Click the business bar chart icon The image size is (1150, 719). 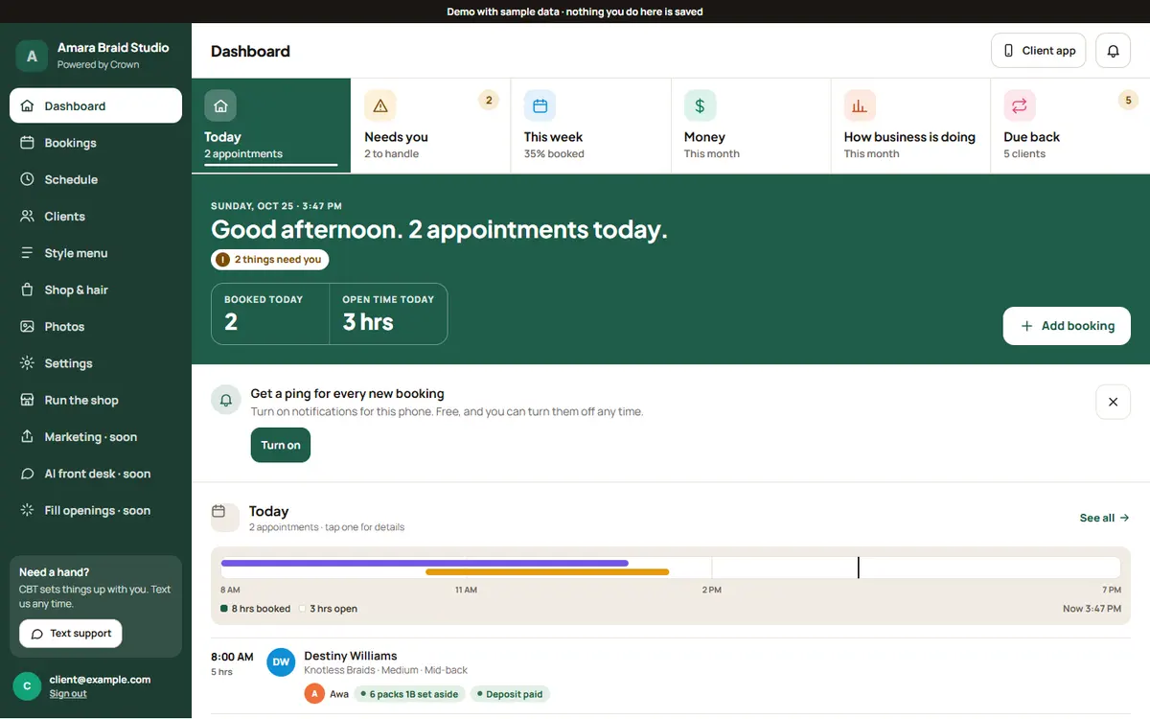pyautogui.click(x=860, y=105)
